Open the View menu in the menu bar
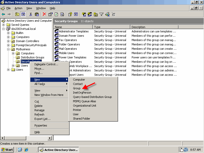The width and height of the screenshot is (204, 153). pyautogui.click(x=29, y=8)
